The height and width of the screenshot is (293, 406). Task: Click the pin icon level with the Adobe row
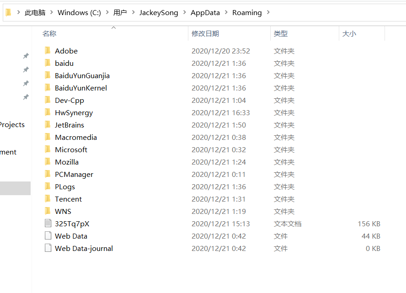[x=26, y=56]
